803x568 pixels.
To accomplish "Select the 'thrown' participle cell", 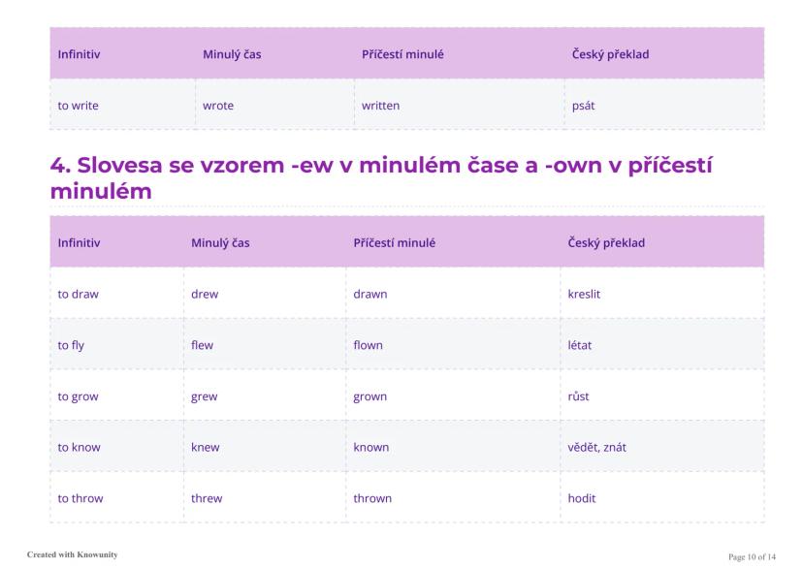I will point(372,498).
